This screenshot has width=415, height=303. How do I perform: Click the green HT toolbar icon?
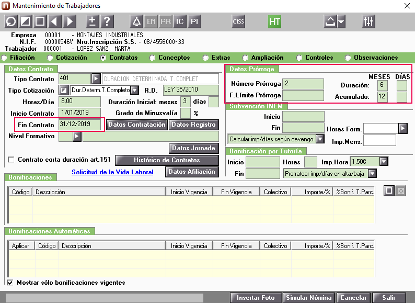click(x=274, y=21)
